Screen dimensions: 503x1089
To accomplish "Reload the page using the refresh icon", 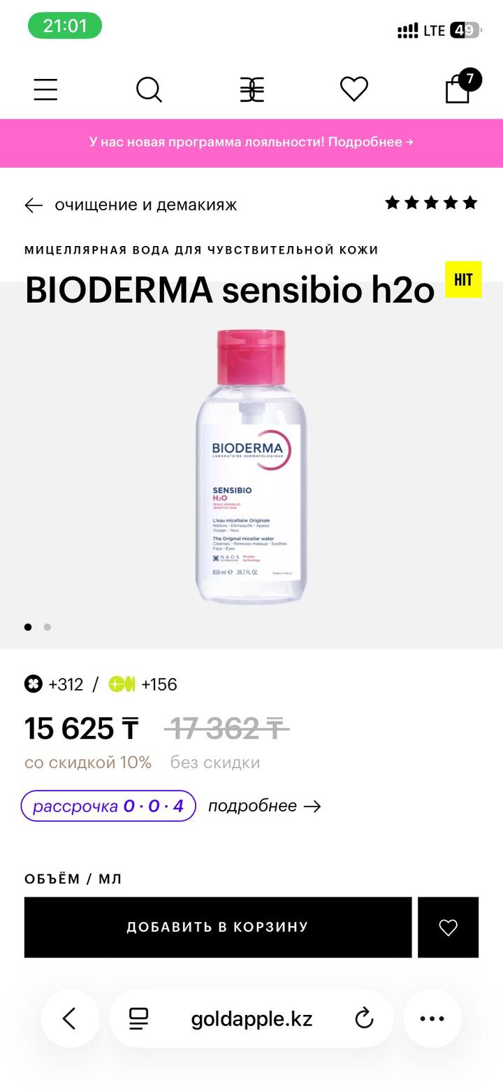I will coord(364,1018).
